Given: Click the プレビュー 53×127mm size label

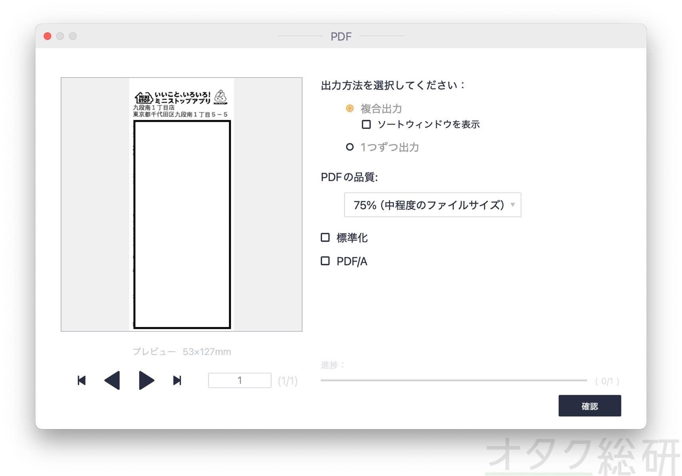Looking at the screenshot, I should [182, 352].
